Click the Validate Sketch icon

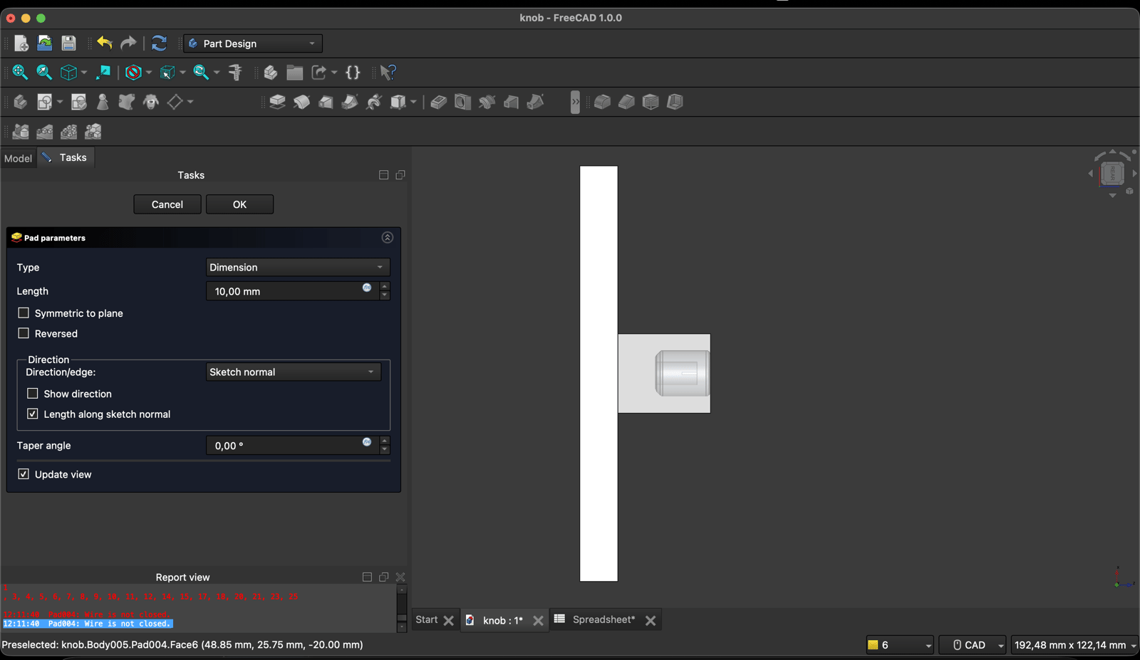pyautogui.click(x=78, y=103)
